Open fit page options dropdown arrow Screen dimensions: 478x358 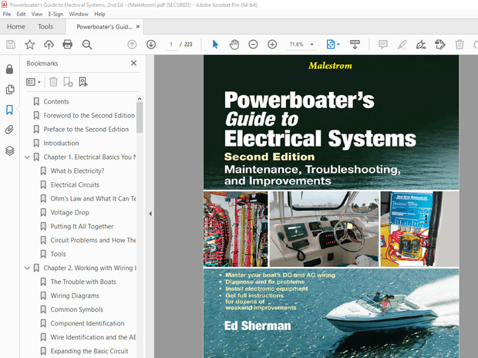point(338,44)
